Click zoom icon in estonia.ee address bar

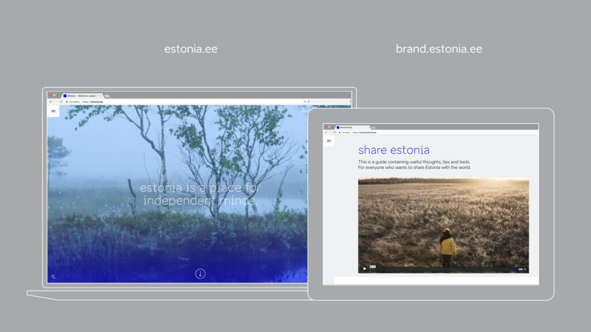(305, 101)
